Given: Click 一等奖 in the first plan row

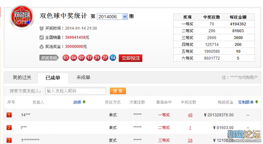Looking at the screenshot, I should pyautogui.click(x=164, y=115).
